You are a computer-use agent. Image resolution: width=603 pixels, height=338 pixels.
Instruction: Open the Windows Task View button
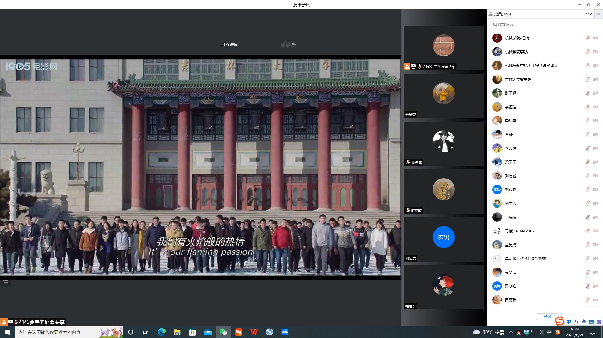pyautogui.click(x=146, y=332)
